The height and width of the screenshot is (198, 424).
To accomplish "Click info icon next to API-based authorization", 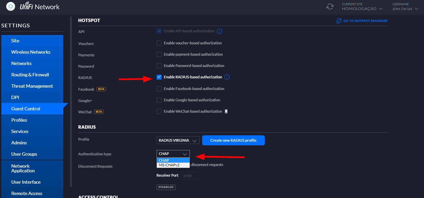I will pos(219,31).
